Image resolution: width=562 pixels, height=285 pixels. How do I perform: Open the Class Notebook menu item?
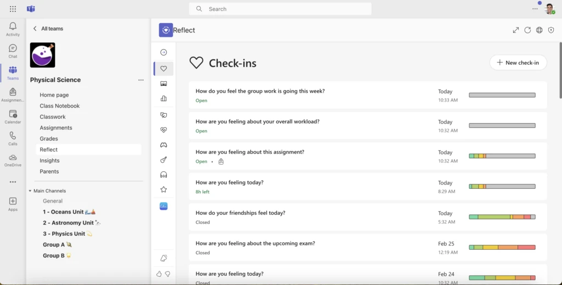[59, 106]
